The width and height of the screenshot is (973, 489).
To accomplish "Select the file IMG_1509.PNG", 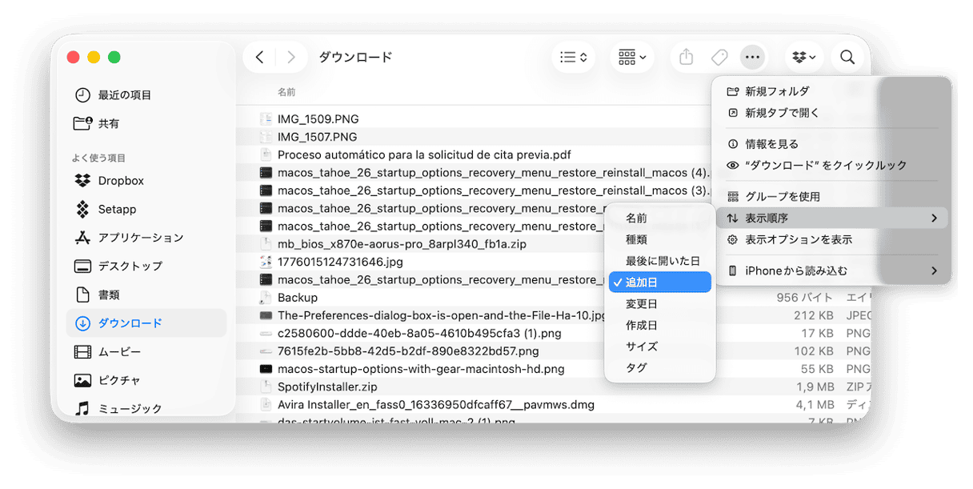I will (318, 119).
